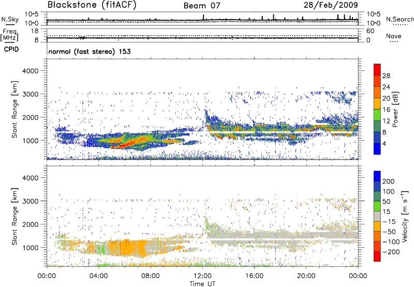Image resolution: width=414 pixels, height=287 pixels.
Task: Click the 'Power [dB]' colorbar label
Action: tap(395, 109)
